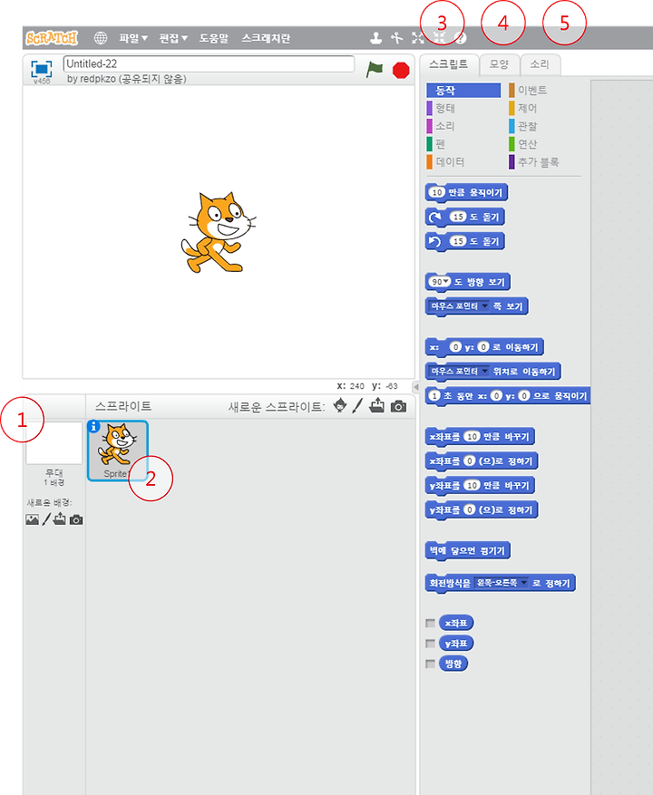Click the Scratch logo
Image resolution: width=653 pixels, height=795 pixels.
tap(52, 38)
